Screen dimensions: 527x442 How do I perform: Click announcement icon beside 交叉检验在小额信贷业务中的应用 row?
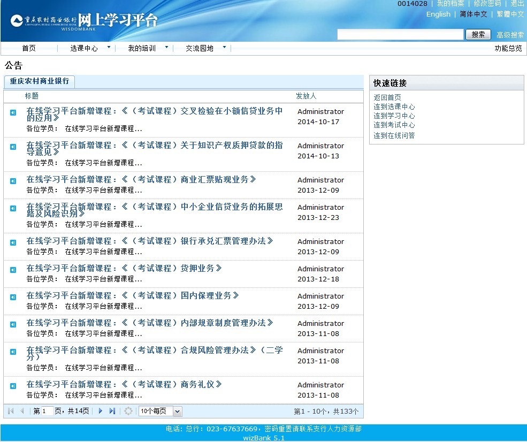pyautogui.click(x=13, y=112)
